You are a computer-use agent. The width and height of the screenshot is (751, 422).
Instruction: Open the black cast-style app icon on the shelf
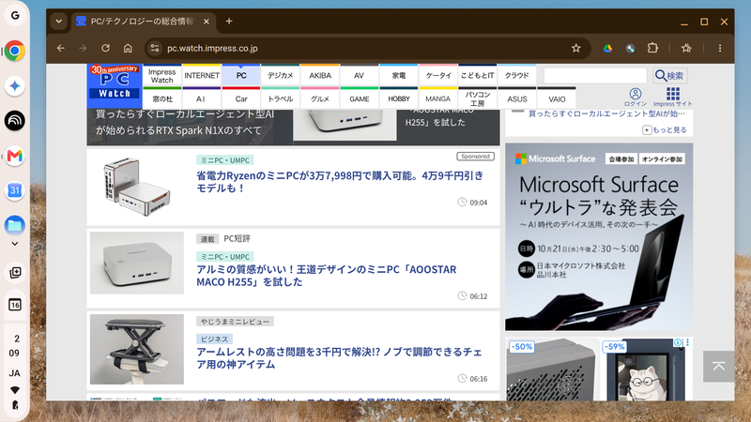tap(15, 121)
